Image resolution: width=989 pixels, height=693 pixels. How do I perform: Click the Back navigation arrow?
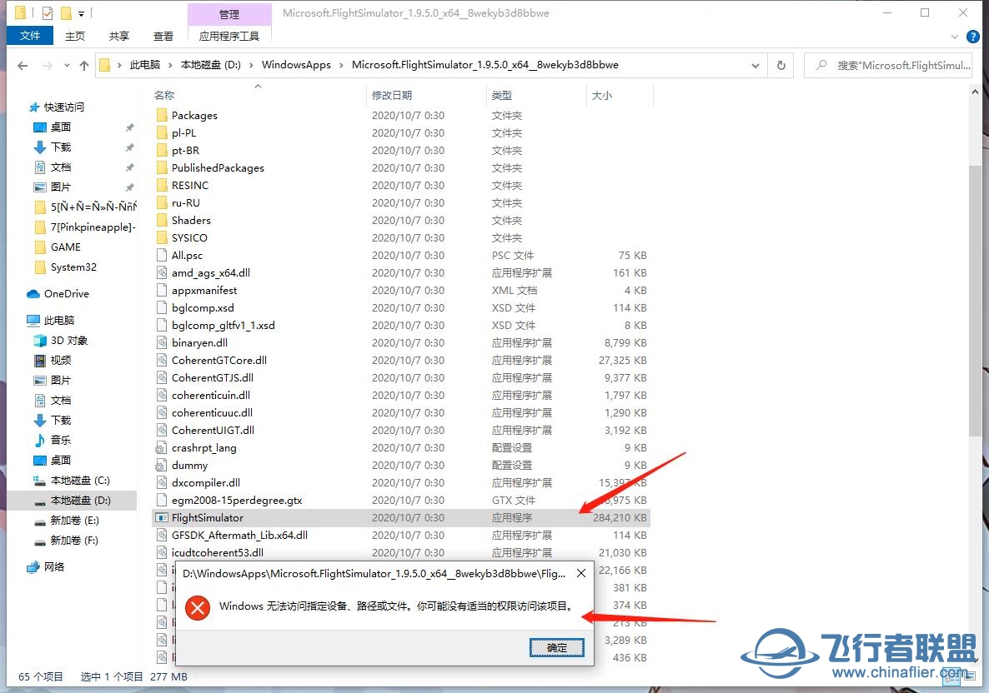[x=23, y=66]
